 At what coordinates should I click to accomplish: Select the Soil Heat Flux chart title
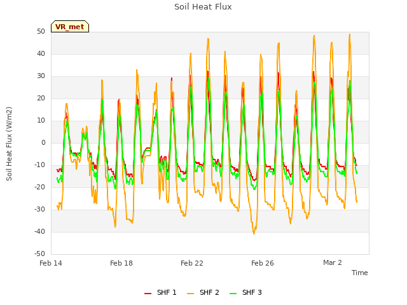[203, 7]
